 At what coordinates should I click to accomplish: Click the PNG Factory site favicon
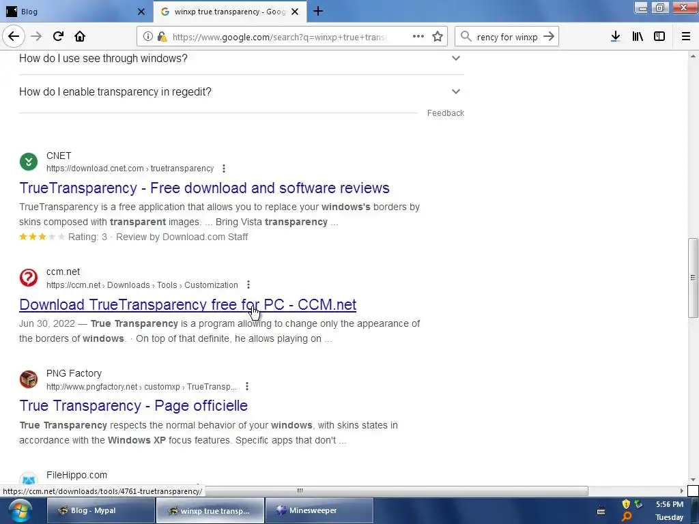tap(29, 379)
